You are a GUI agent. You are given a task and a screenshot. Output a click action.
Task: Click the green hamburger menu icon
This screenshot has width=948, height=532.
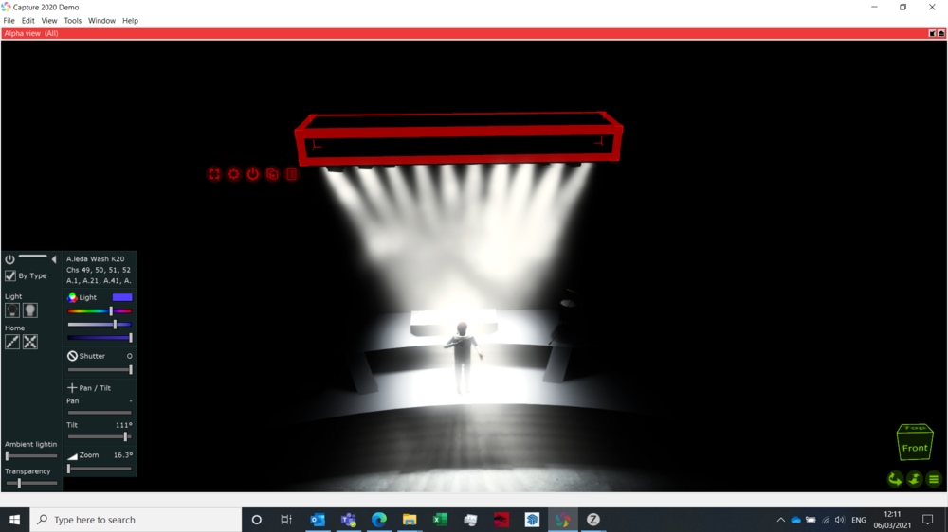click(x=934, y=479)
